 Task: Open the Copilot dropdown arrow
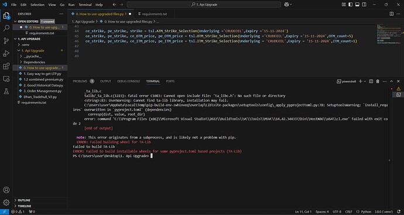coord(291,4)
